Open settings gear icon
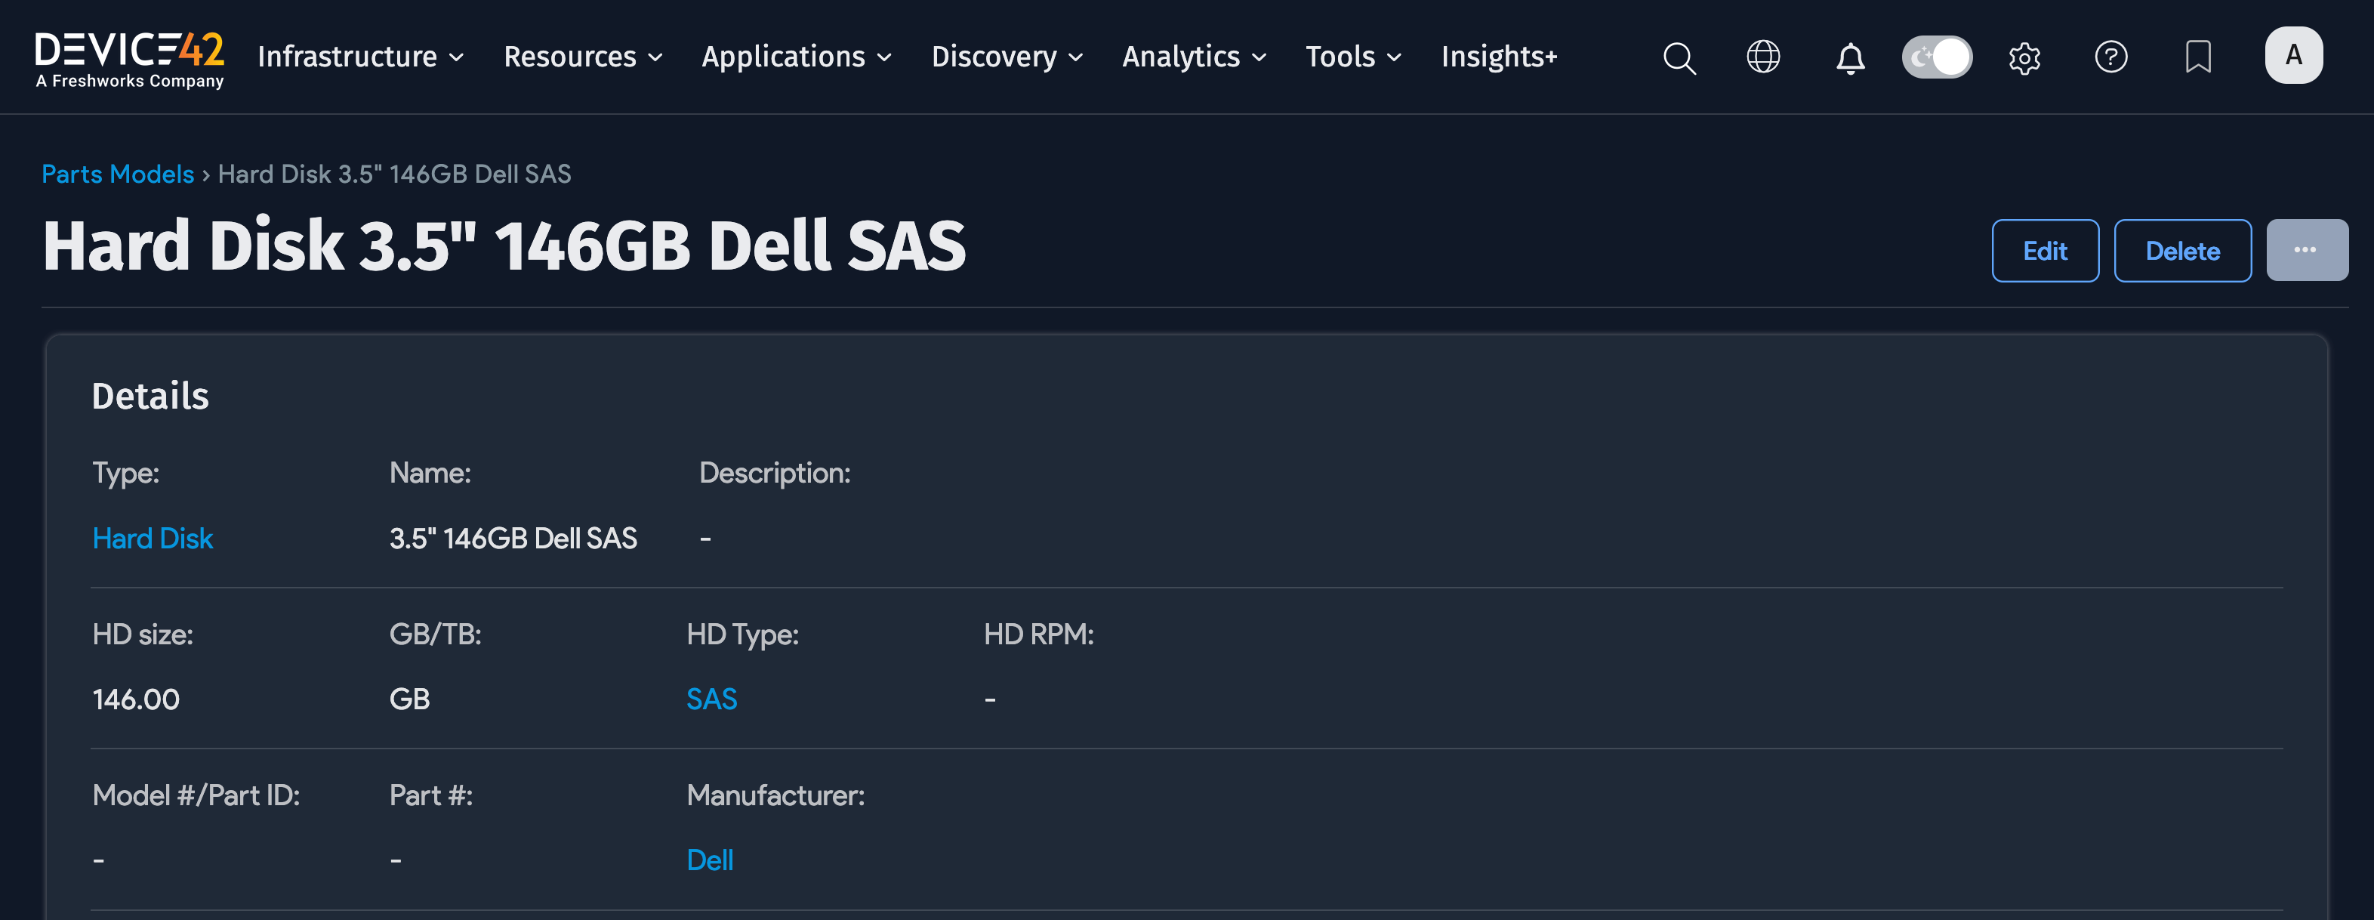The width and height of the screenshot is (2374, 920). click(2024, 57)
